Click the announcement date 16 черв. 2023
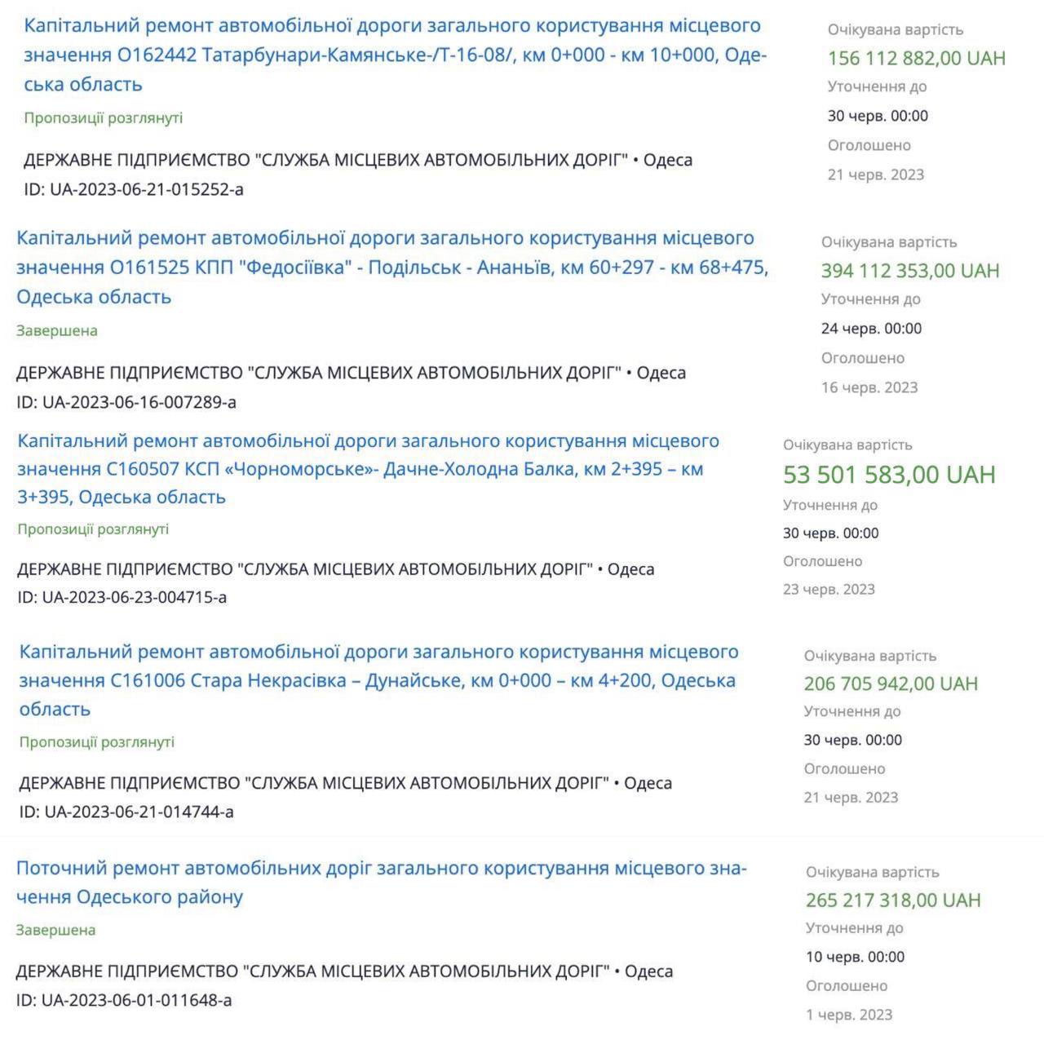The height and width of the screenshot is (1044, 1044). click(x=869, y=387)
